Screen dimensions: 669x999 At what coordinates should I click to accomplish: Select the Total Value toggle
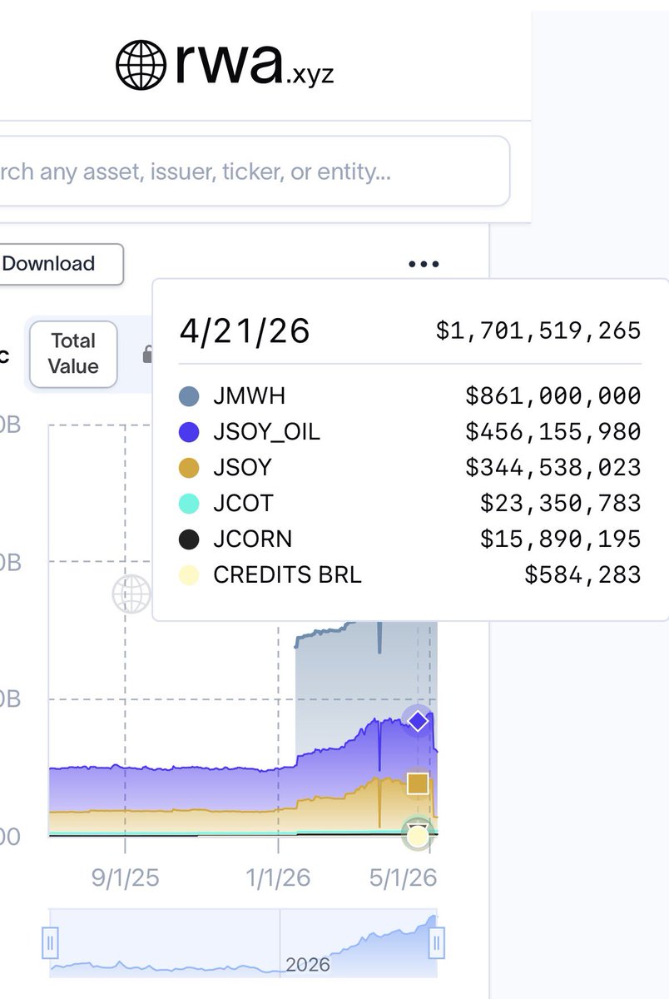point(73,354)
